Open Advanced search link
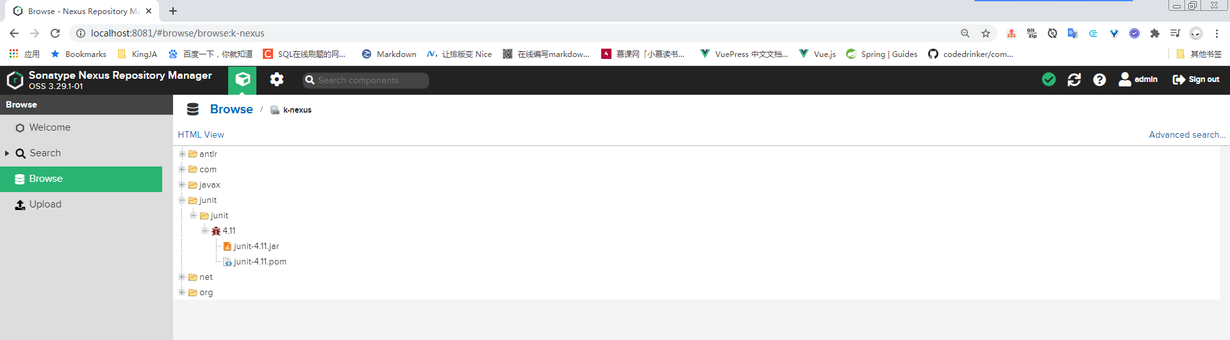The height and width of the screenshot is (340, 1230). pyautogui.click(x=1187, y=134)
